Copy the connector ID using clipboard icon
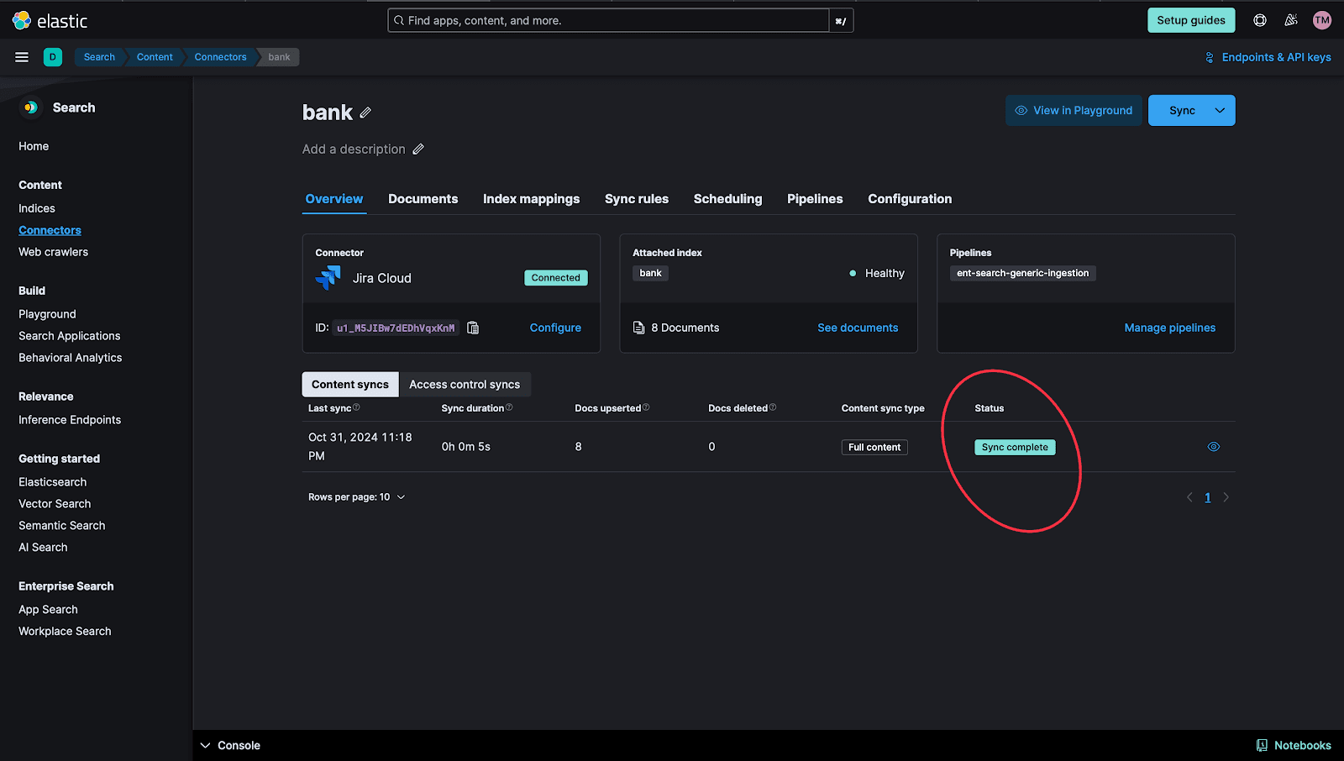The width and height of the screenshot is (1344, 761). point(472,328)
